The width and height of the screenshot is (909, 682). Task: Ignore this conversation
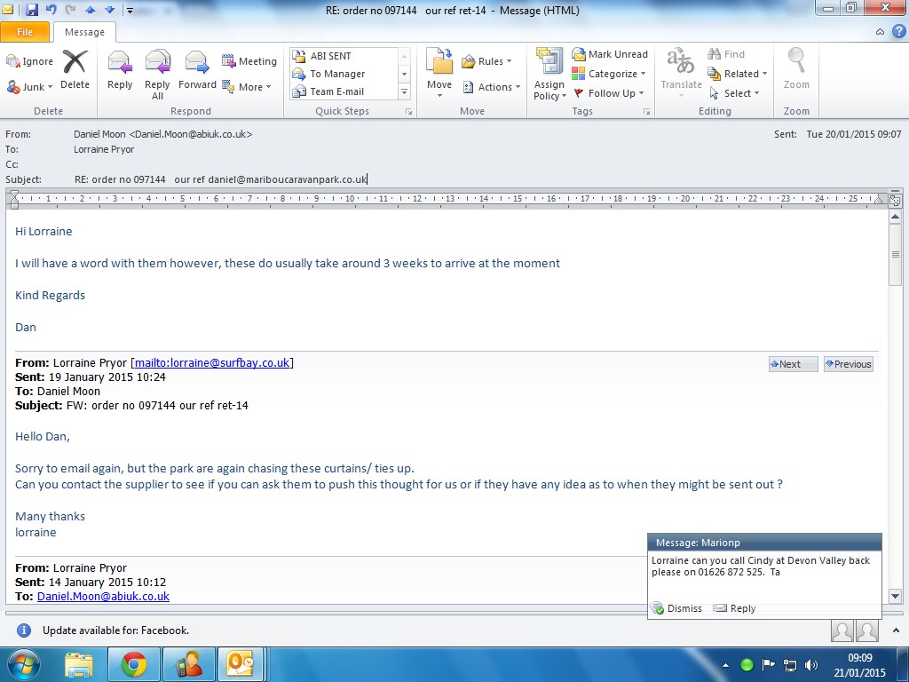pos(29,61)
